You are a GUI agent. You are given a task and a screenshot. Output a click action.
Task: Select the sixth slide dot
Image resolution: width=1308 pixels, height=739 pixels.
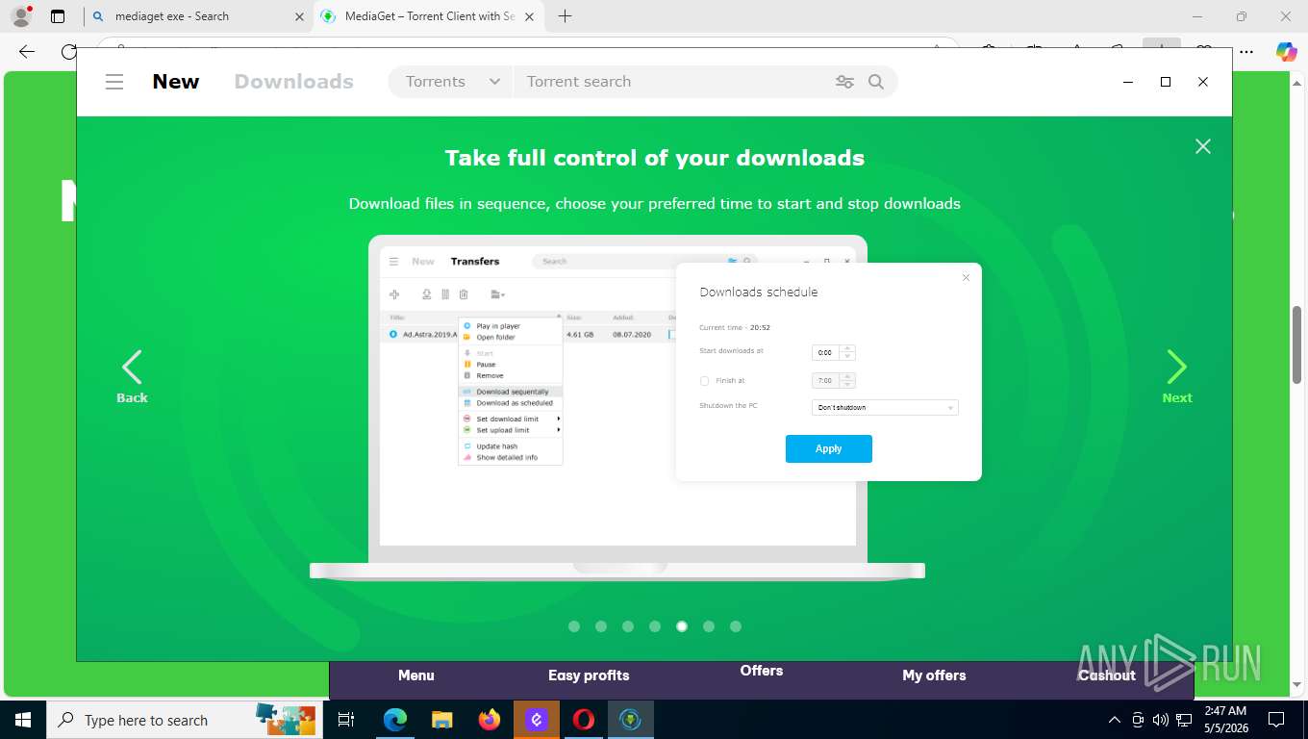click(x=709, y=626)
